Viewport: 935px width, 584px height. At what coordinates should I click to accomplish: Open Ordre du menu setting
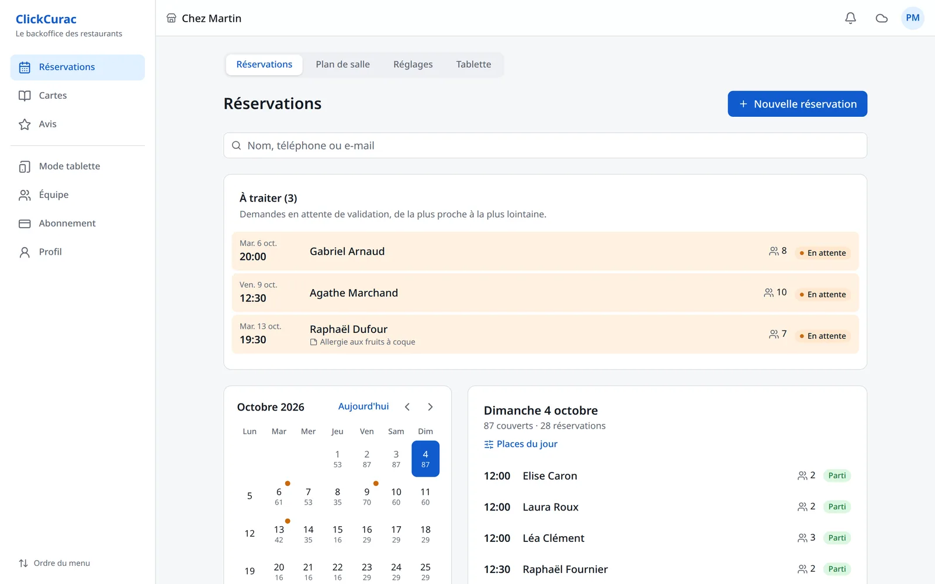pyautogui.click(x=54, y=563)
